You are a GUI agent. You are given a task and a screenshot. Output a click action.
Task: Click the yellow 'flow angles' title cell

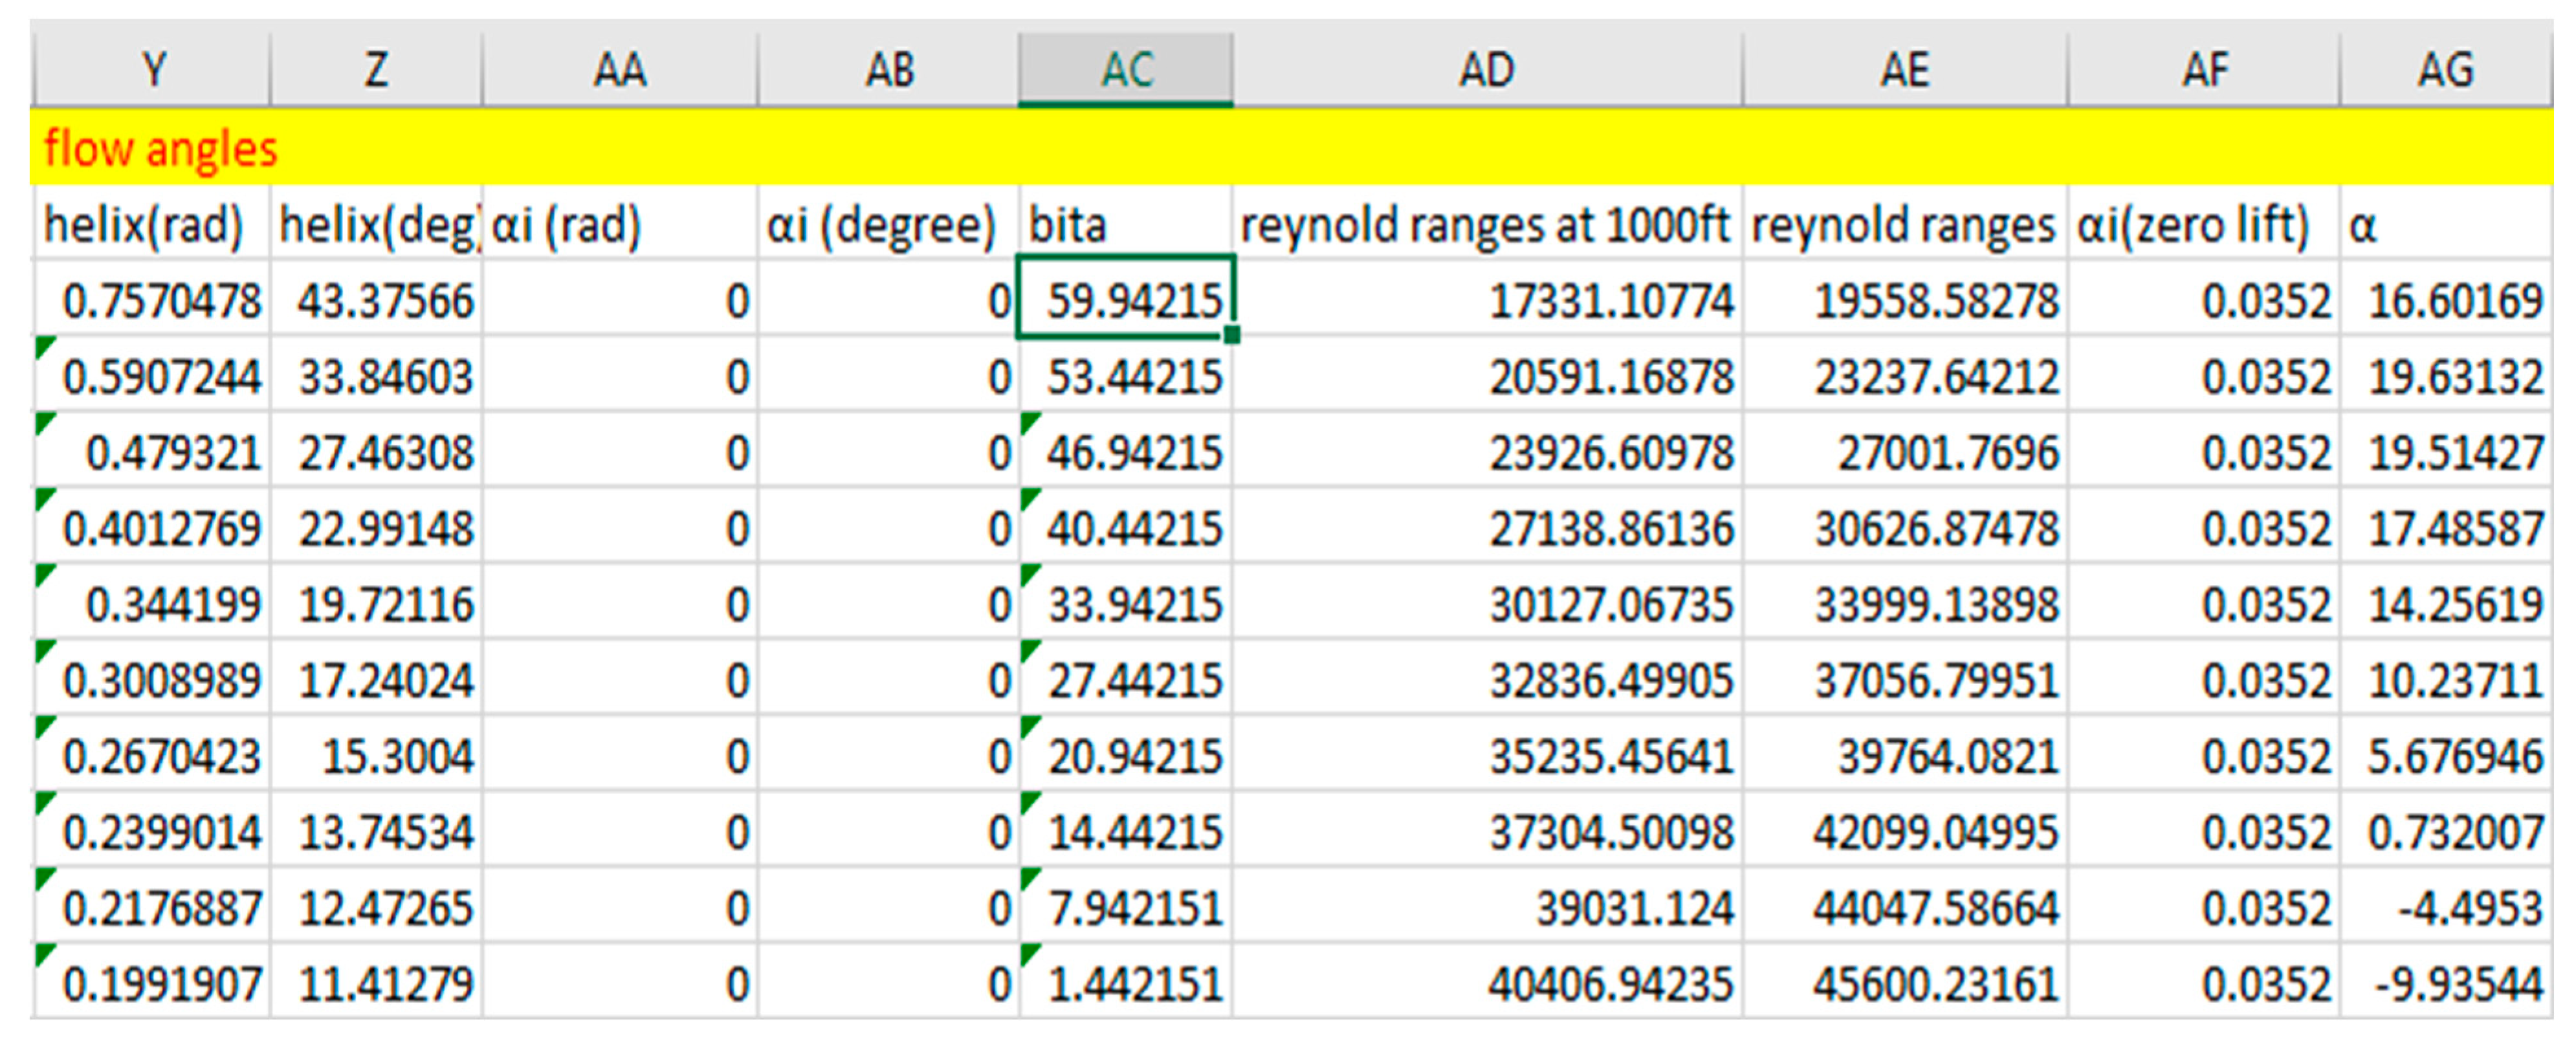(x=160, y=149)
